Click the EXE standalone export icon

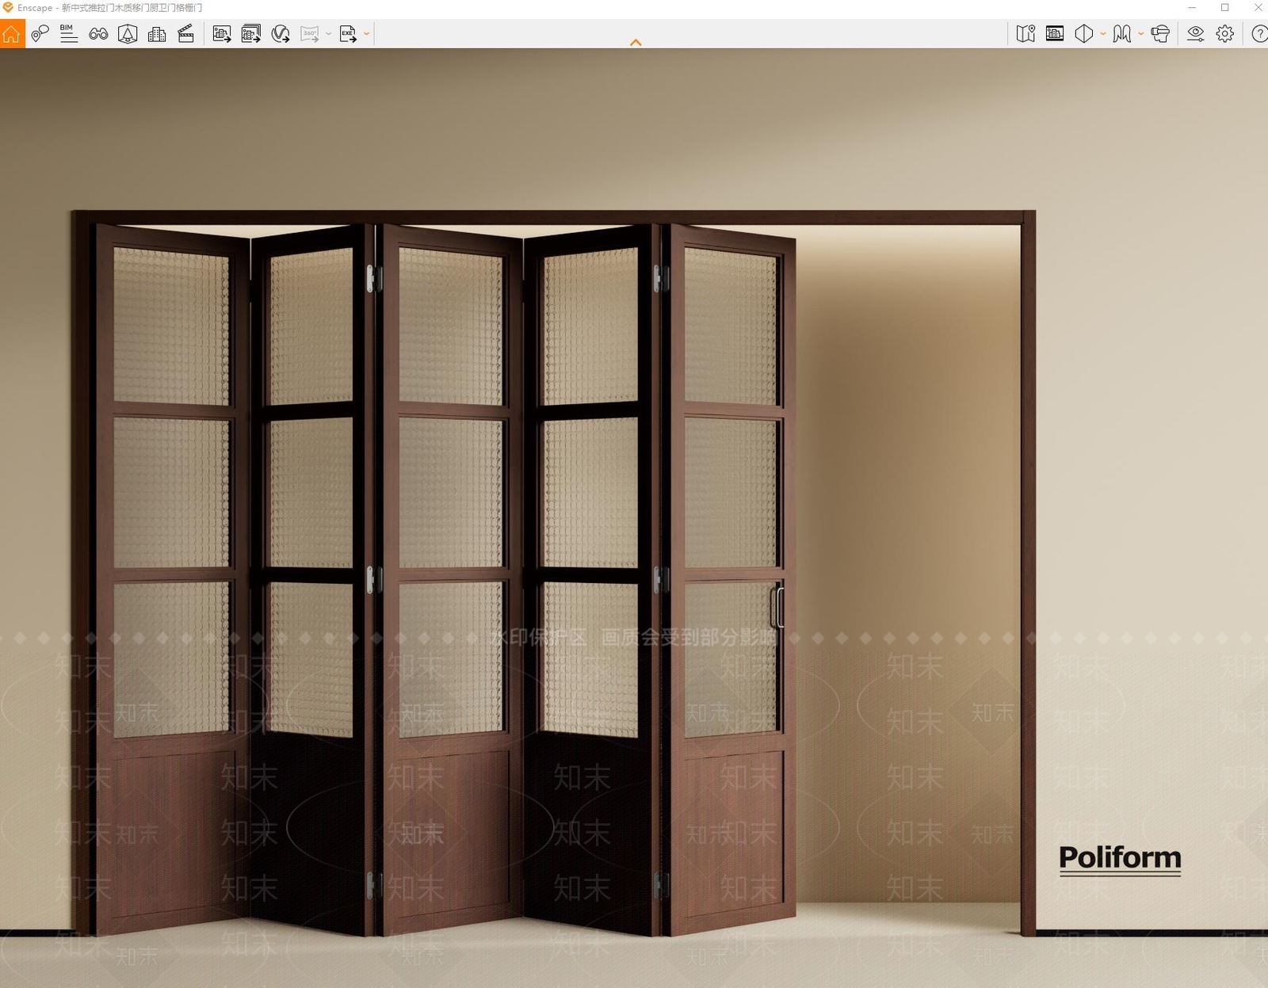(x=348, y=34)
